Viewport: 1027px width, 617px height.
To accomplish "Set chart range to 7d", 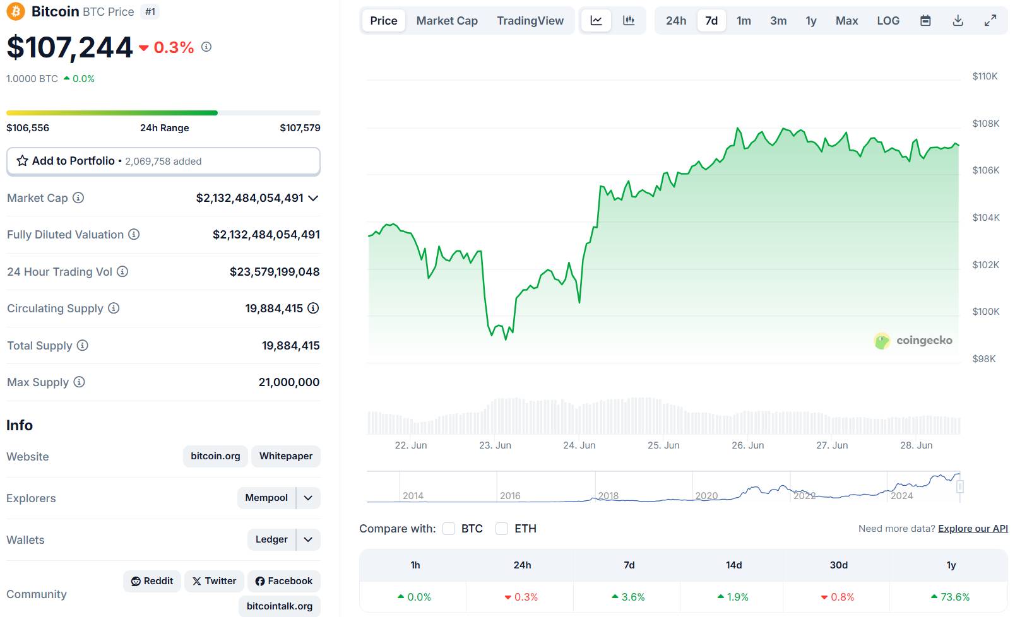I will (711, 20).
